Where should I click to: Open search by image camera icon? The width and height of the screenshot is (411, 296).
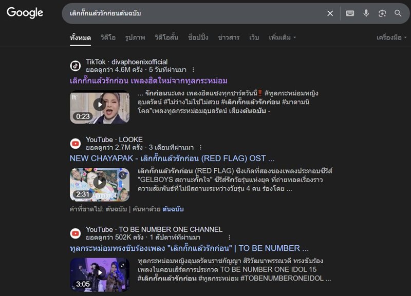(x=382, y=13)
